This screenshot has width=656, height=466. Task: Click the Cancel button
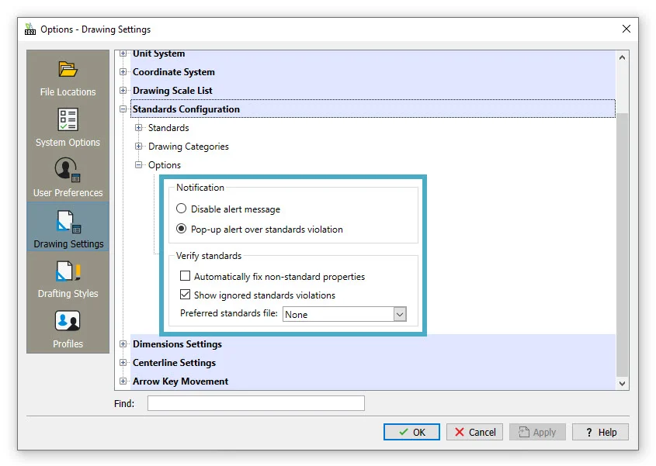point(475,432)
